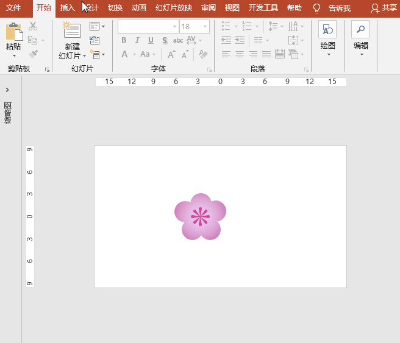Switch to the 幻灯片放映 Slide Show tab

(174, 8)
